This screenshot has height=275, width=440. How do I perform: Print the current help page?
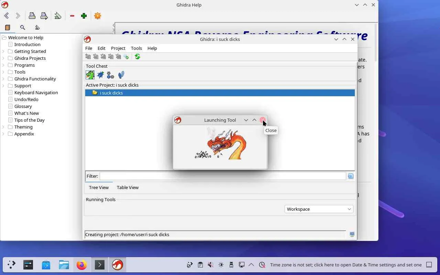32,16
